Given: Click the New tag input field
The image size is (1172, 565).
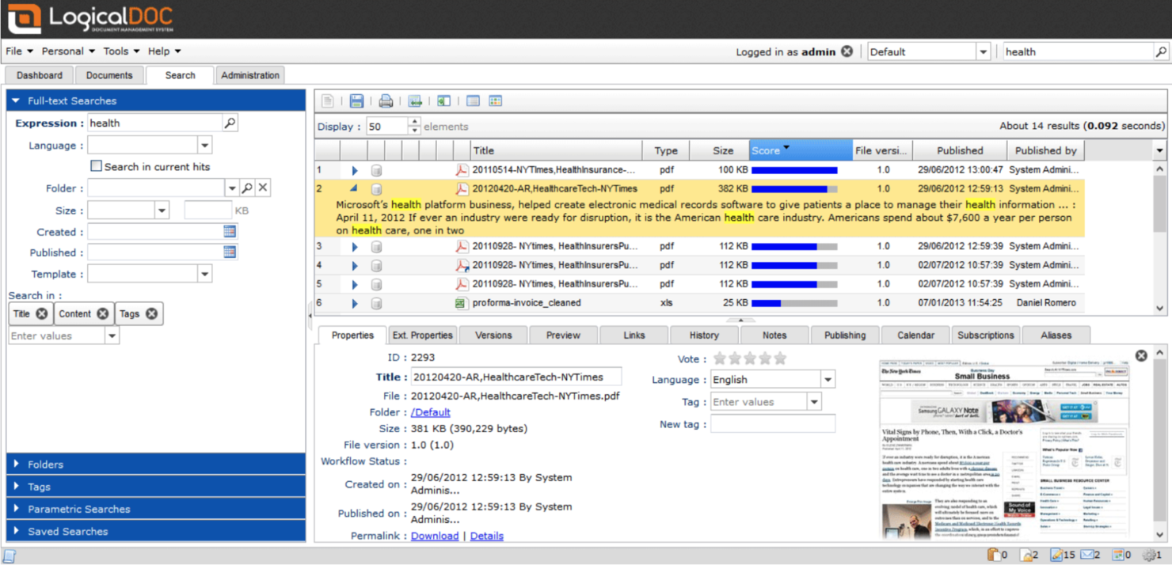Looking at the screenshot, I should click(773, 424).
